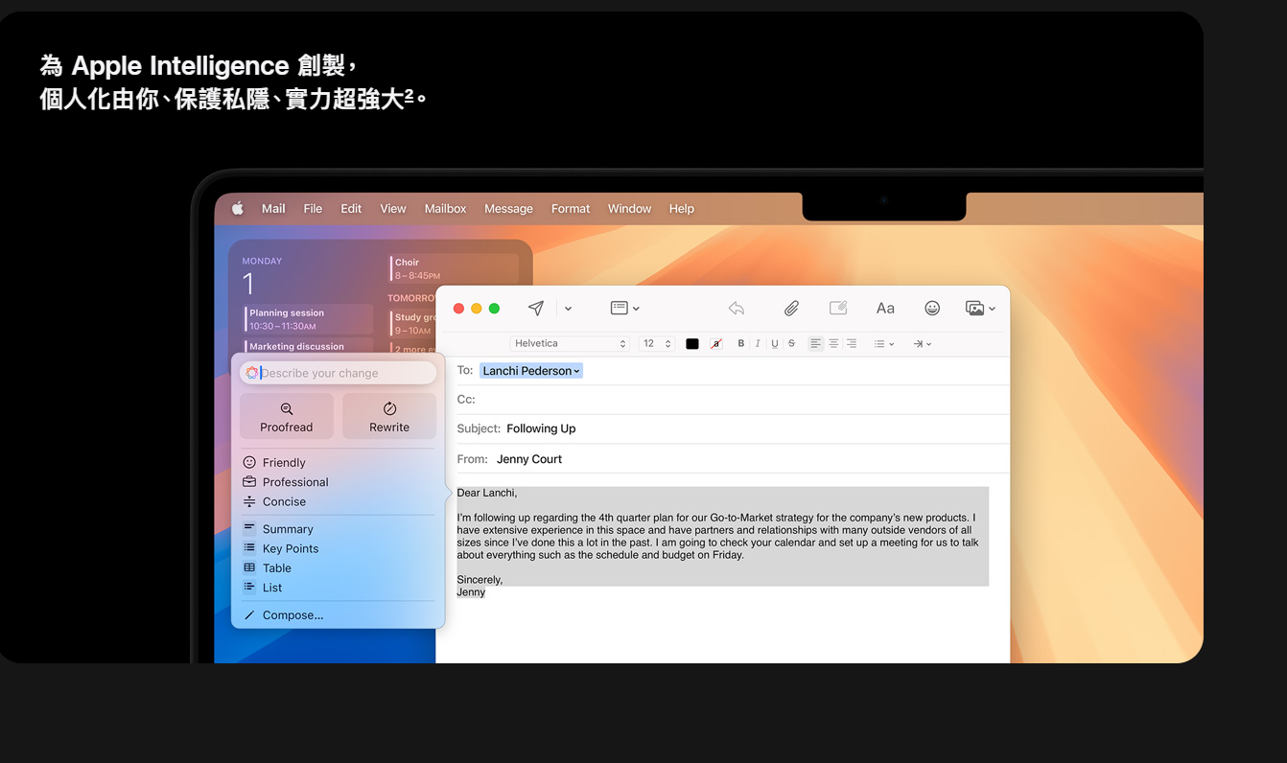Open the photo browser dropdown icon

tap(980, 308)
